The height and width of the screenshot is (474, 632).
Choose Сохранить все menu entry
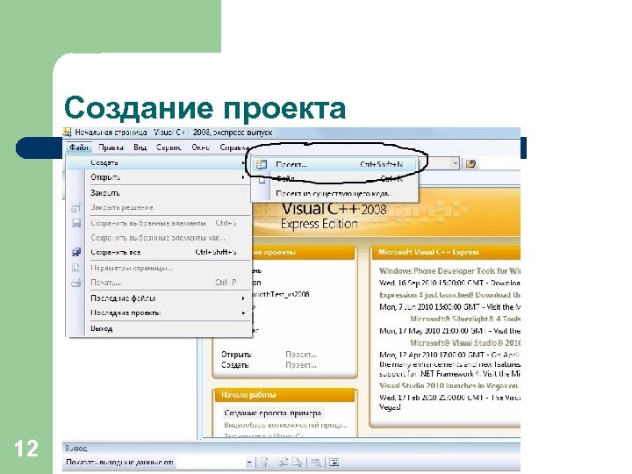(x=157, y=252)
